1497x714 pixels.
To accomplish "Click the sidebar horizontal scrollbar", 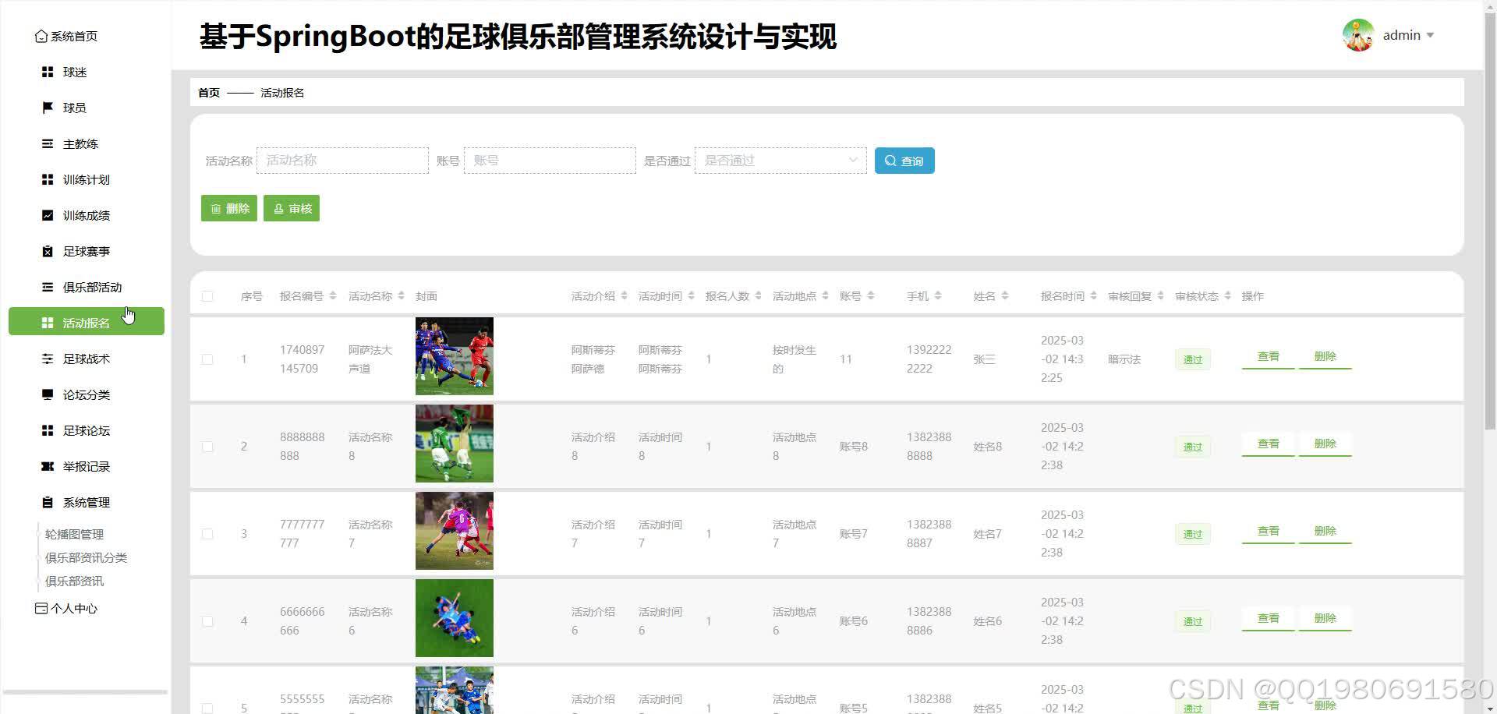I will point(86,691).
